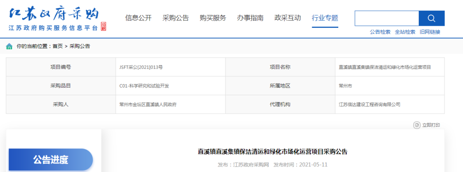Click the 公告进度 blue banner
The height and width of the screenshot is (172, 463).
point(51,160)
